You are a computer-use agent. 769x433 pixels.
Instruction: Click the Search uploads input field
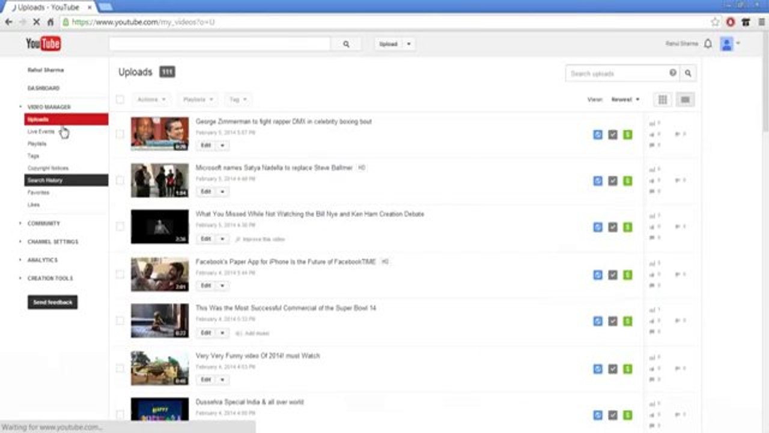[x=616, y=73]
